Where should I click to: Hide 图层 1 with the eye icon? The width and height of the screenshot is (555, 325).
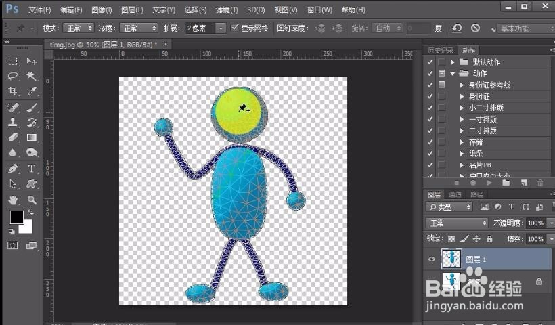pos(431,259)
